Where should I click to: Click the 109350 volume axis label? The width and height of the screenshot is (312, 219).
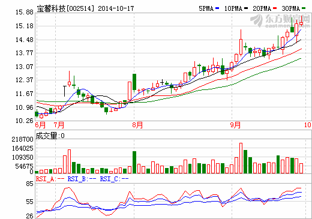coord(22,157)
